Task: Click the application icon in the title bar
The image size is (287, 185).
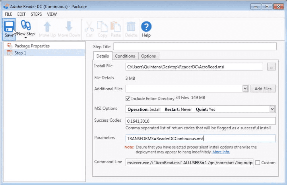Action: click(x=6, y=6)
